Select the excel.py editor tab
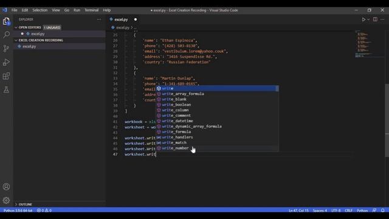389x219 pixels. [121, 19]
